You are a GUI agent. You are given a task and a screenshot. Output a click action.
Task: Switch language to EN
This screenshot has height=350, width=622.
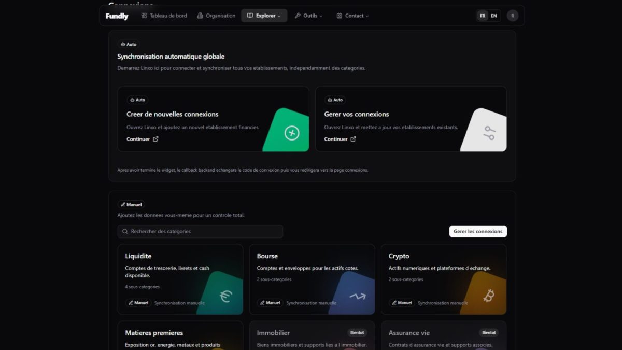(x=494, y=16)
